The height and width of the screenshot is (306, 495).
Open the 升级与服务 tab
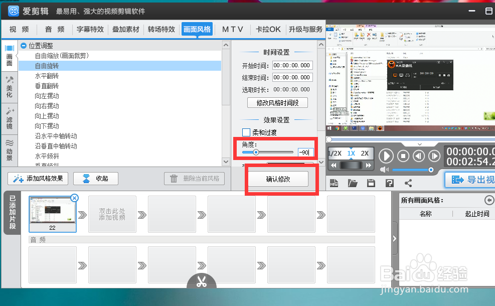(x=305, y=30)
